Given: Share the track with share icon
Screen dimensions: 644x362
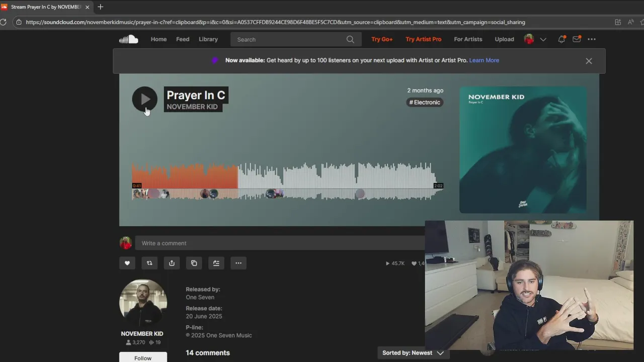Looking at the screenshot, I should tap(172, 263).
